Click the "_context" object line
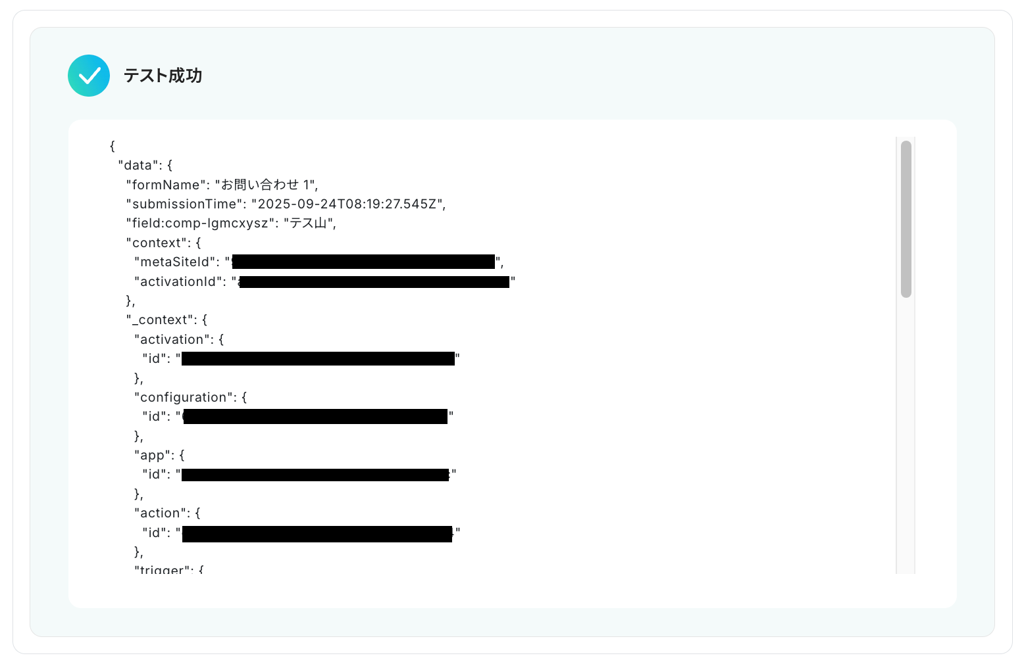 (166, 320)
